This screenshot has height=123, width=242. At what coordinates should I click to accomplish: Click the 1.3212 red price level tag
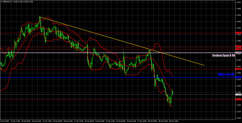coord(238,99)
